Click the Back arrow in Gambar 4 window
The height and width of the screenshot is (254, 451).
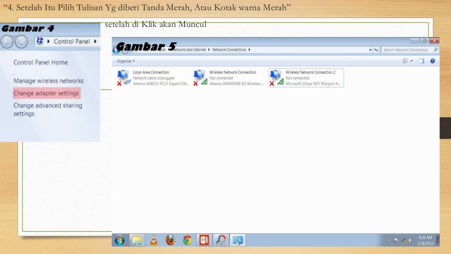(x=7, y=42)
